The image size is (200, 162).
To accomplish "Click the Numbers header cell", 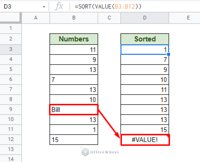I will (x=74, y=39).
